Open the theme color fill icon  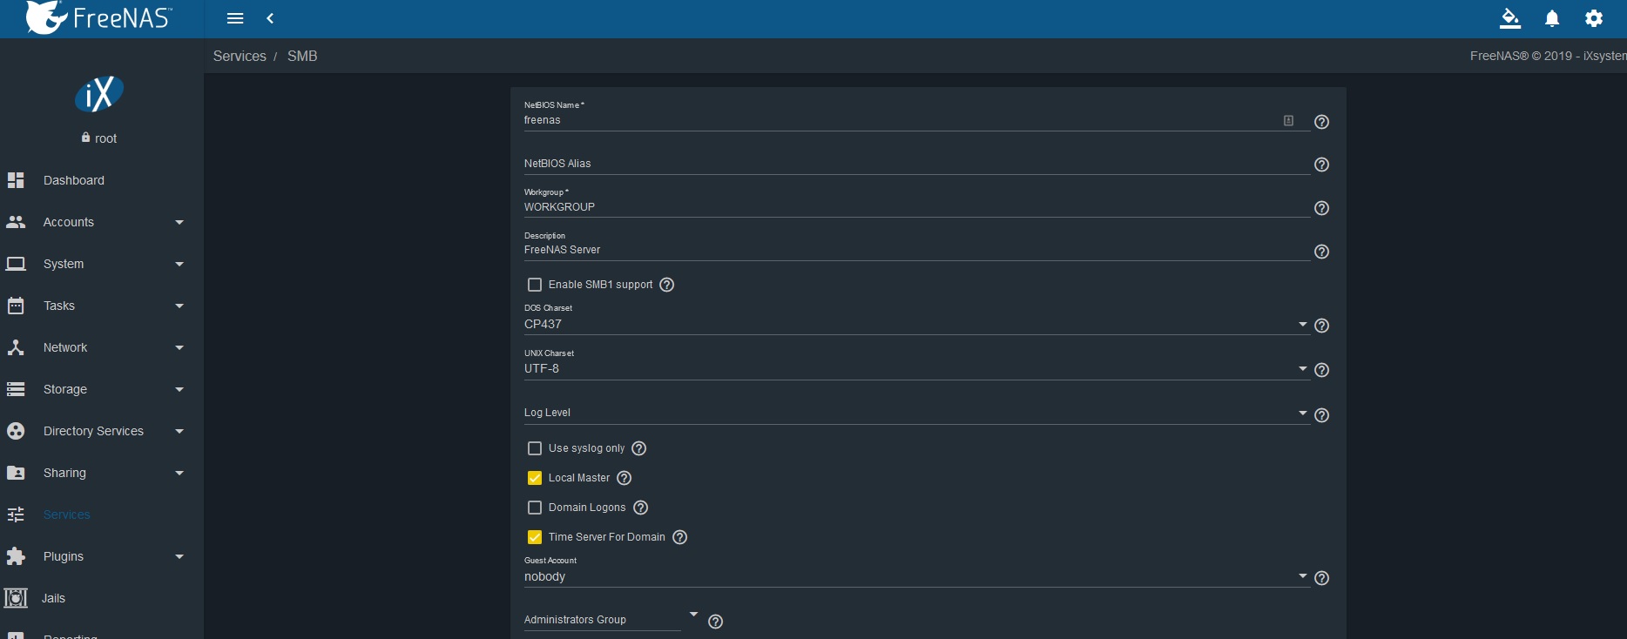click(1510, 18)
